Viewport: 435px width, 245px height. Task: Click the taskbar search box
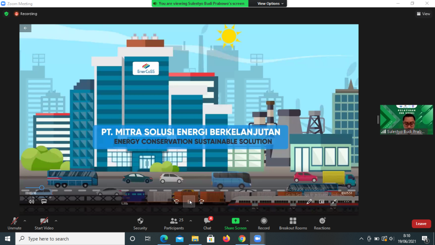[70, 238]
